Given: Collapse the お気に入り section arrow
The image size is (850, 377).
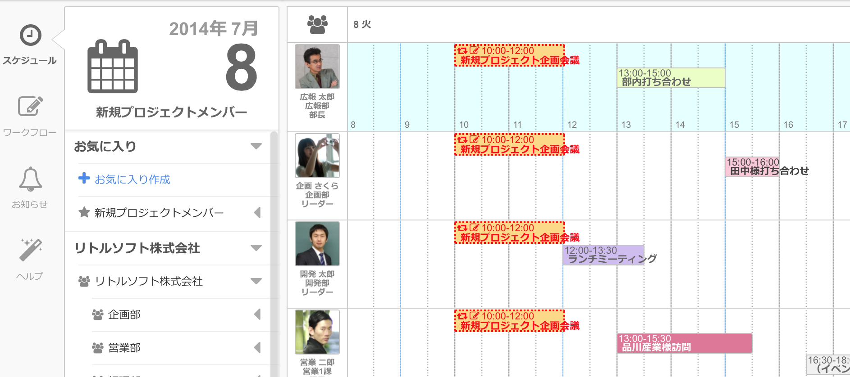Looking at the screenshot, I should [x=256, y=146].
